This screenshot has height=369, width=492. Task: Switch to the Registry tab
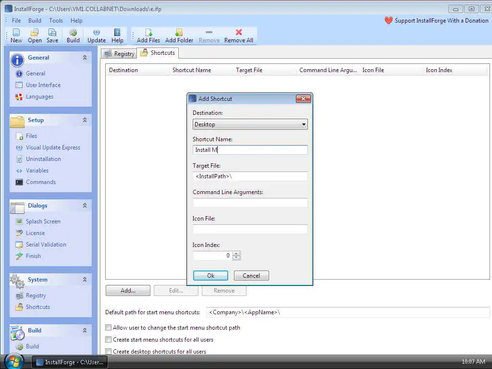click(x=119, y=54)
